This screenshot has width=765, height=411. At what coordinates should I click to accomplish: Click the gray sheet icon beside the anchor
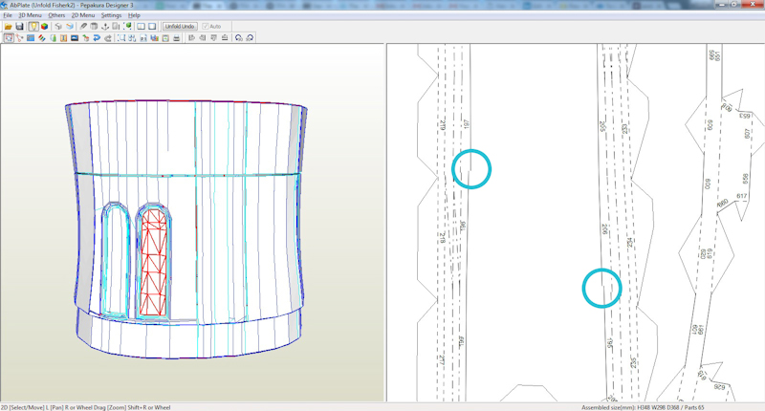(116, 27)
